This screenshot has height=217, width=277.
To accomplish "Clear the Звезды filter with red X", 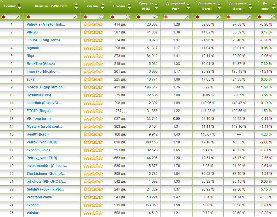I will tap(86, 17).
